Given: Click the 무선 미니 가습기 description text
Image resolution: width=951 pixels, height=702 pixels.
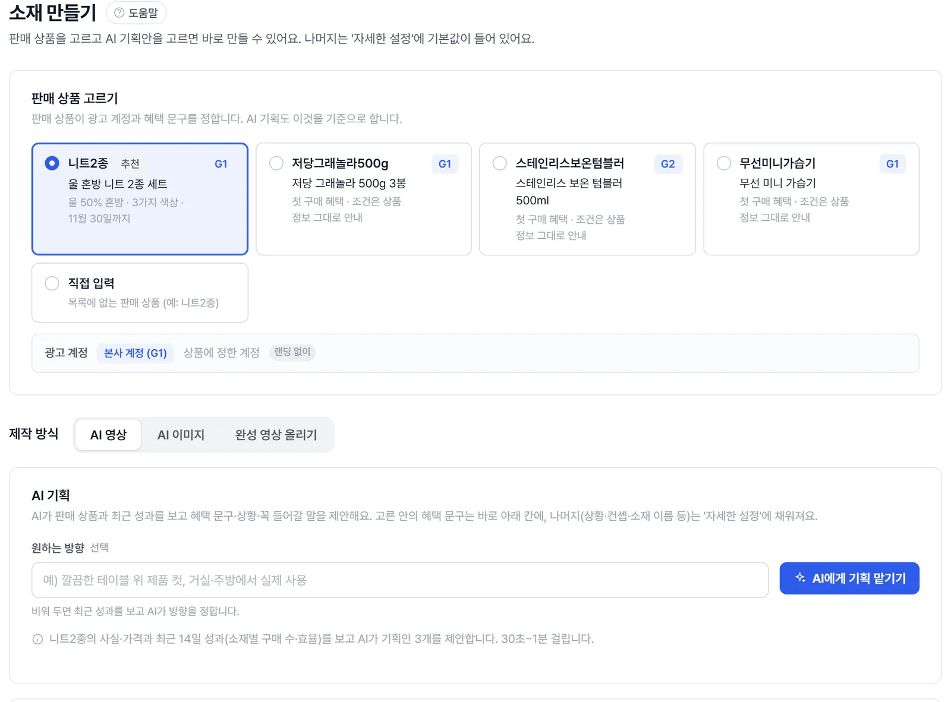Looking at the screenshot, I should (x=777, y=184).
